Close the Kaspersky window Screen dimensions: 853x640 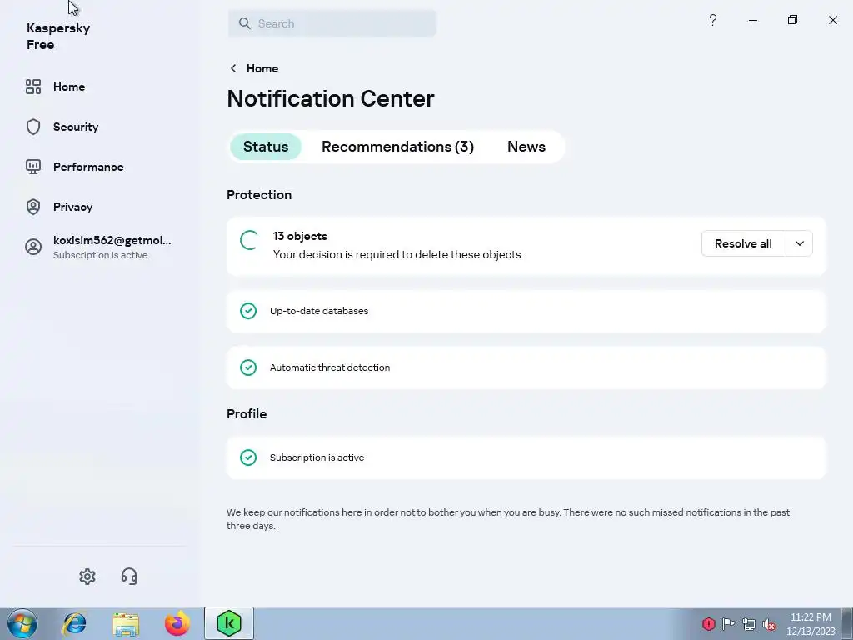[833, 20]
